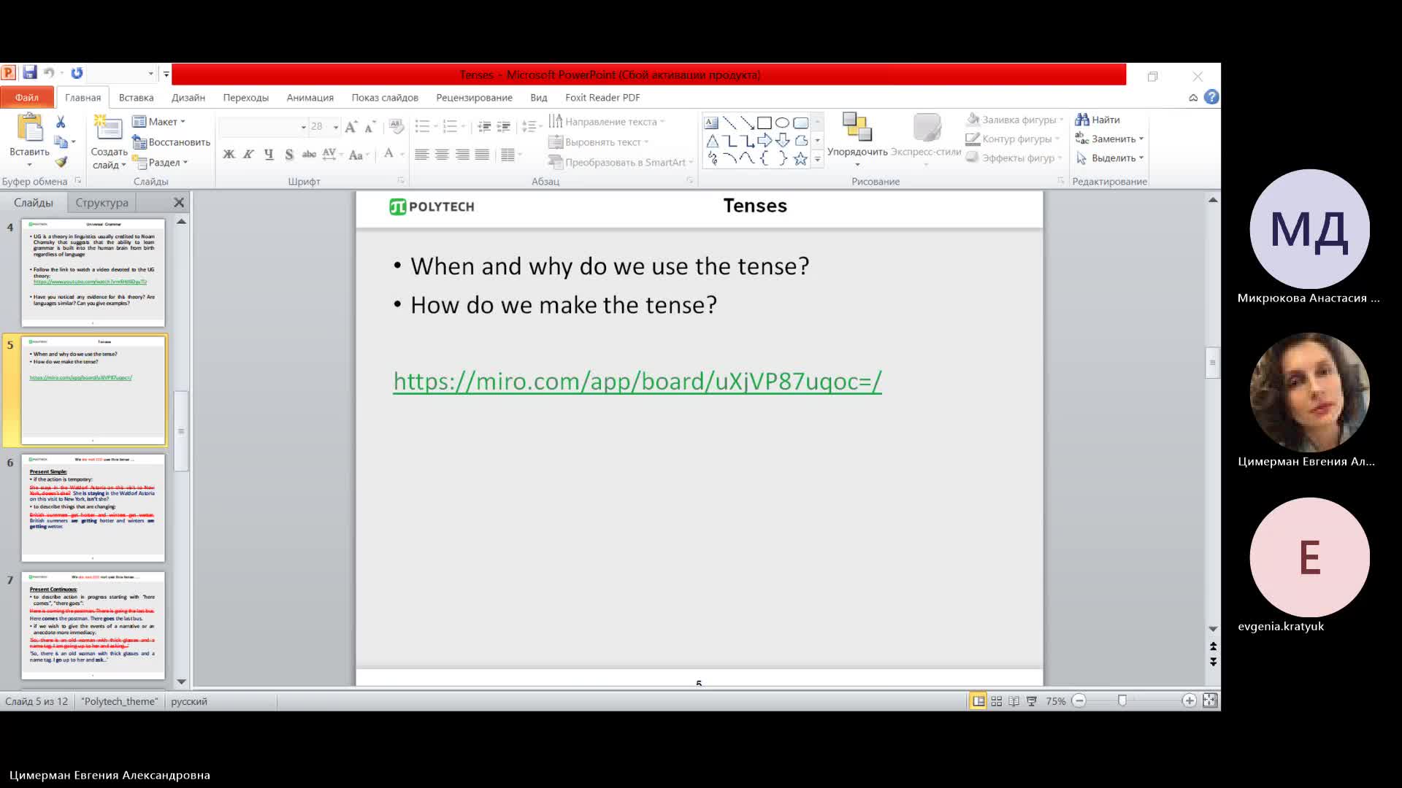Select the Oval shape in gallery
The image size is (1402, 788).
[782, 123]
